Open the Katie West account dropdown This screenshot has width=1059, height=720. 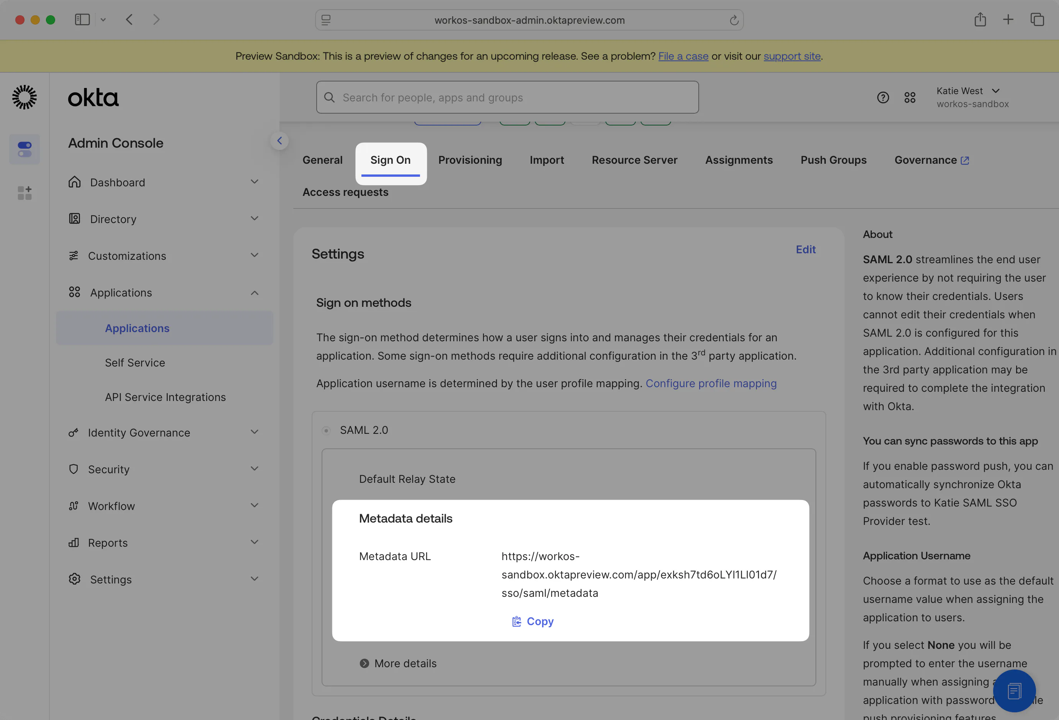(x=972, y=98)
